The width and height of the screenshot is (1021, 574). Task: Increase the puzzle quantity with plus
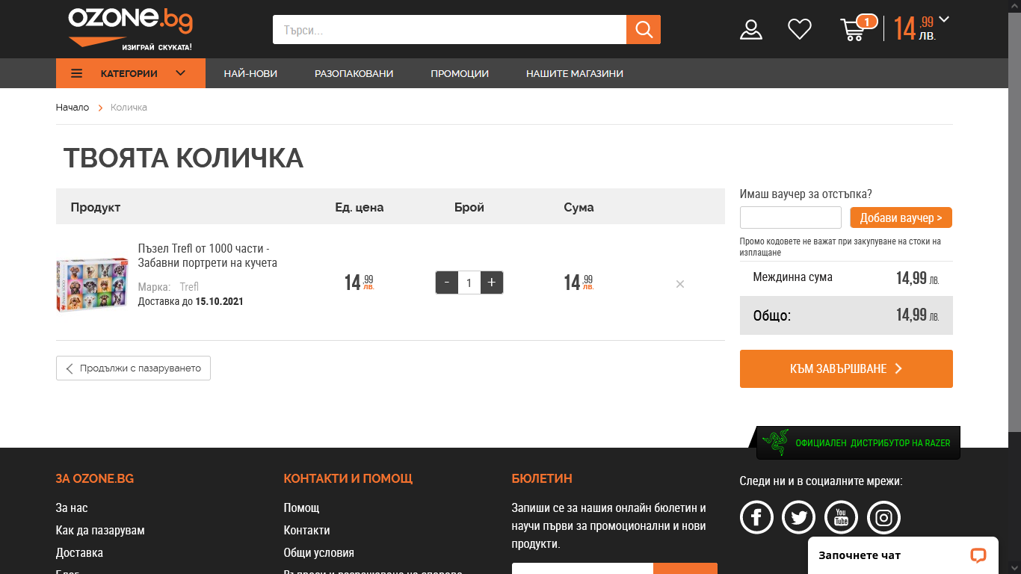492,283
